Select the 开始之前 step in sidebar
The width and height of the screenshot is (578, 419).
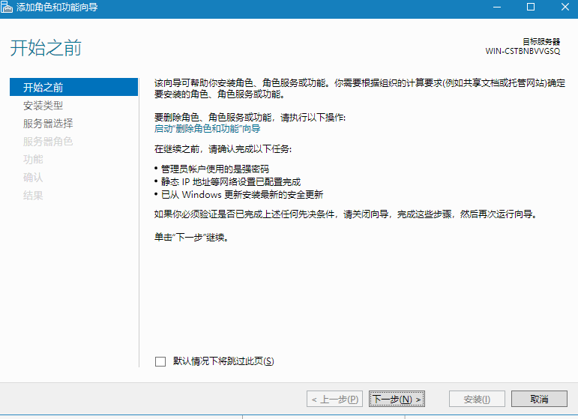[73, 87]
